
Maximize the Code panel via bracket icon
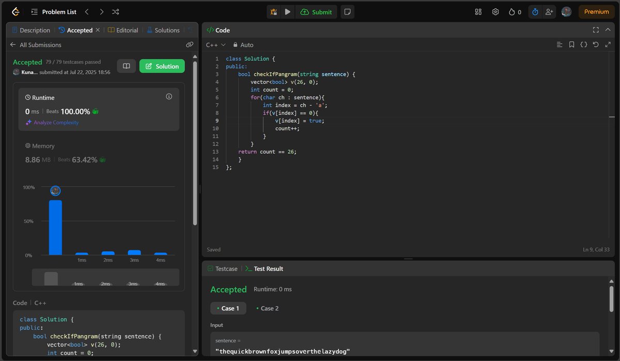point(596,30)
